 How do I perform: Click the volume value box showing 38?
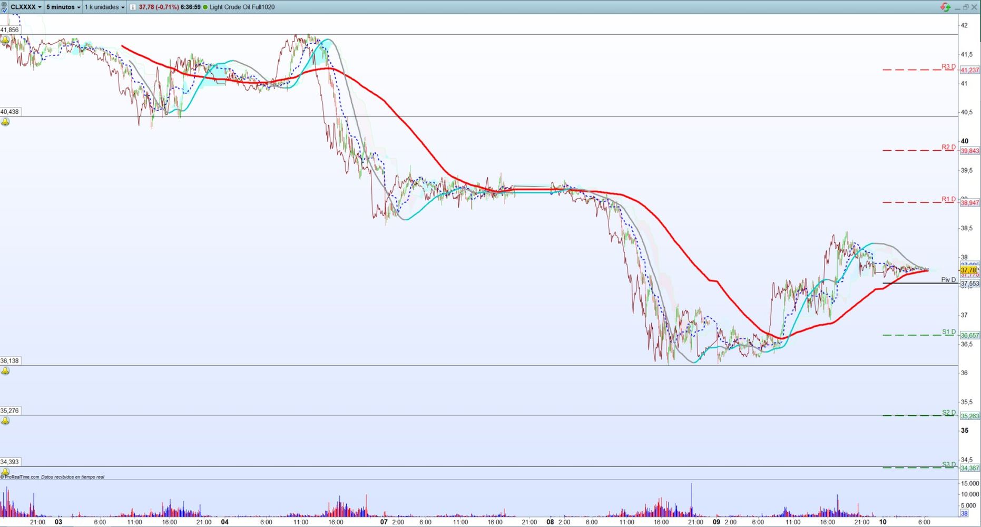(964, 513)
